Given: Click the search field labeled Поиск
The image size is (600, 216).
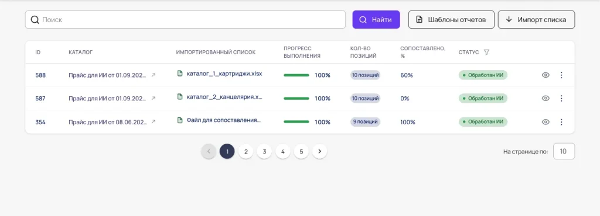Looking at the screenshot, I should (185, 19).
